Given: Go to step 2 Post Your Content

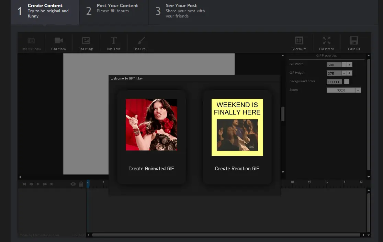Looking at the screenshot, I should 114,12.
